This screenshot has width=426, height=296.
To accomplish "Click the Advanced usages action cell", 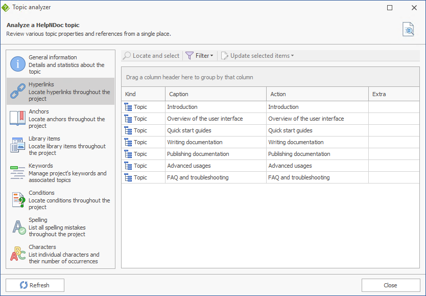I will click(x=317, y=166).
